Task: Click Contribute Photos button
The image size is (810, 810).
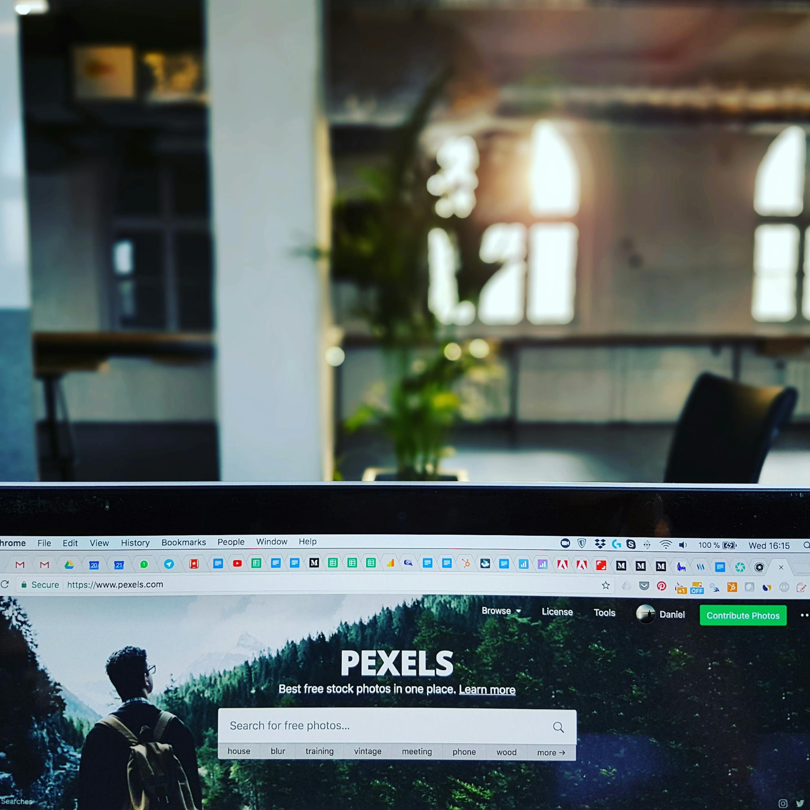Action: coord(742,614)
